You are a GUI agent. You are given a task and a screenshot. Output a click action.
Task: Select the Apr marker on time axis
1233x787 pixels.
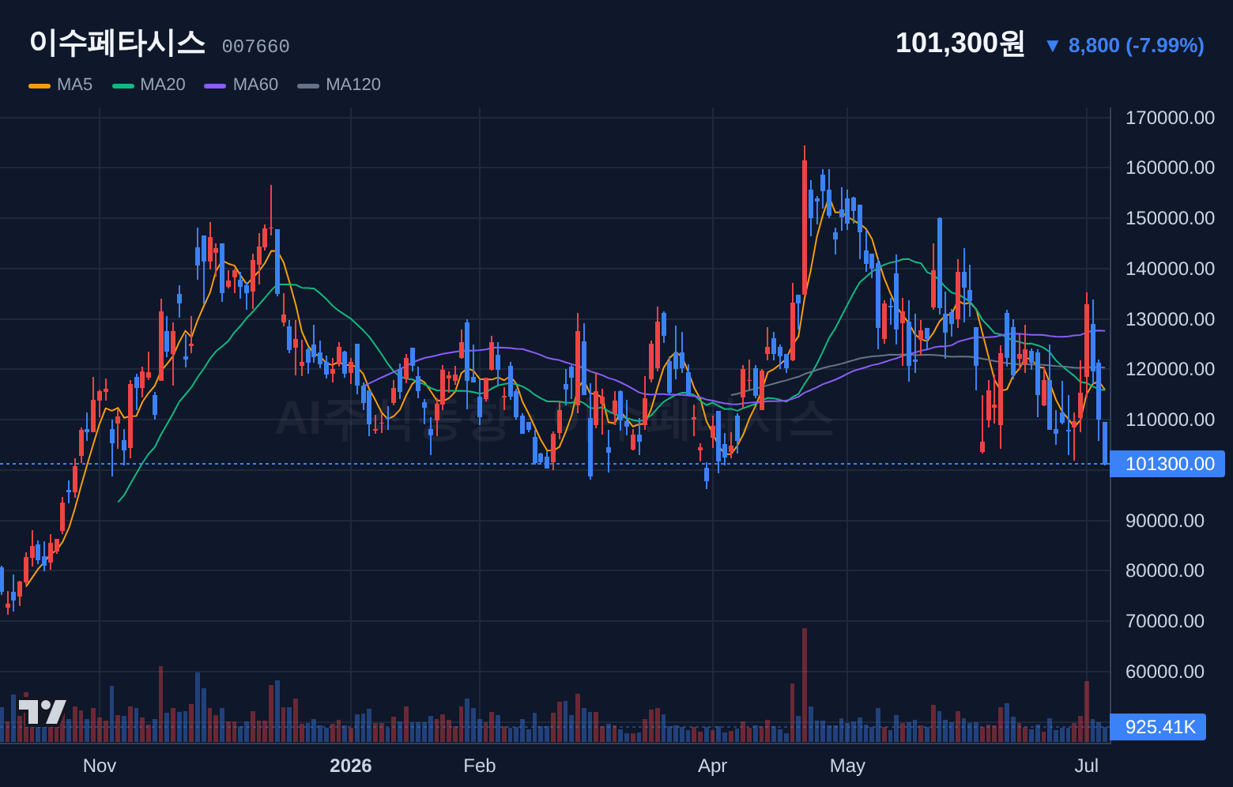click(713, 766)
